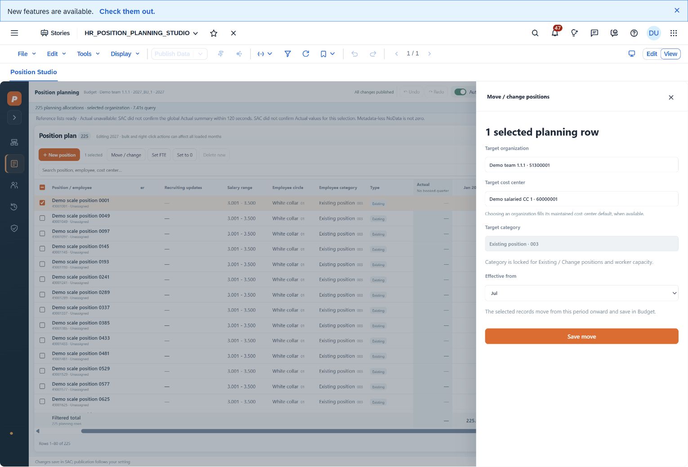Open the bookmark icon in toolbar
Viewport: 688px width, 467px height.
[x=323, y=53]
